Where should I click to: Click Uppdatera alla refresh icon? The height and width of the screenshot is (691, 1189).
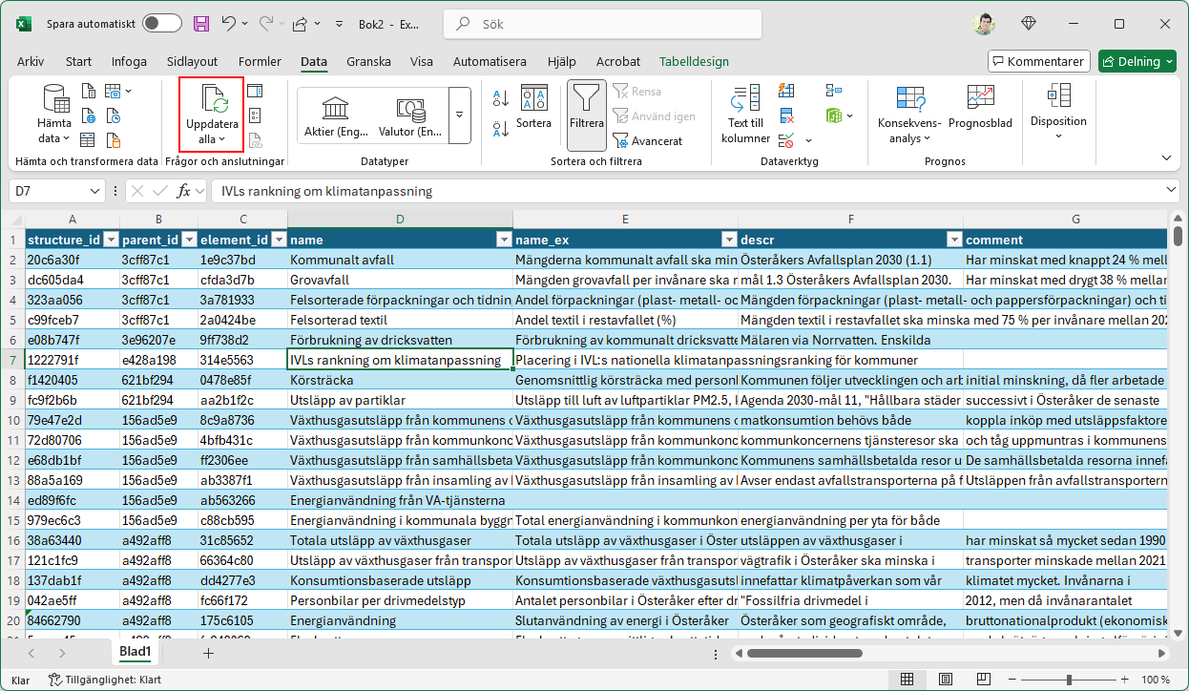click(213, 99)
